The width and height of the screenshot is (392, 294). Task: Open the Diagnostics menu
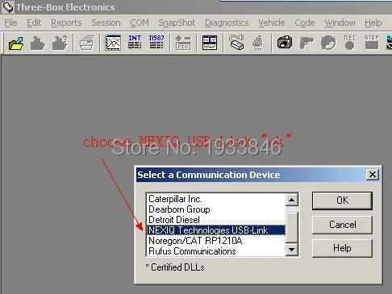tap(227, 23)
